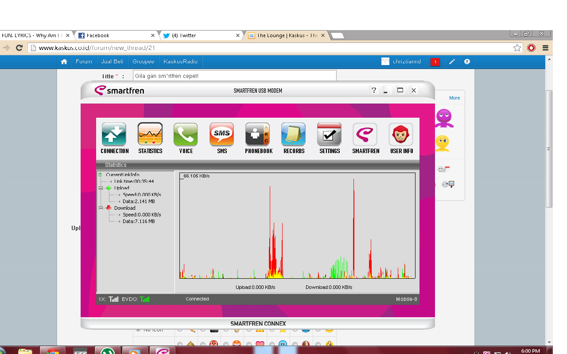
Task: Click the 66.105 KB/s graph label
Action: click(196, 176)
